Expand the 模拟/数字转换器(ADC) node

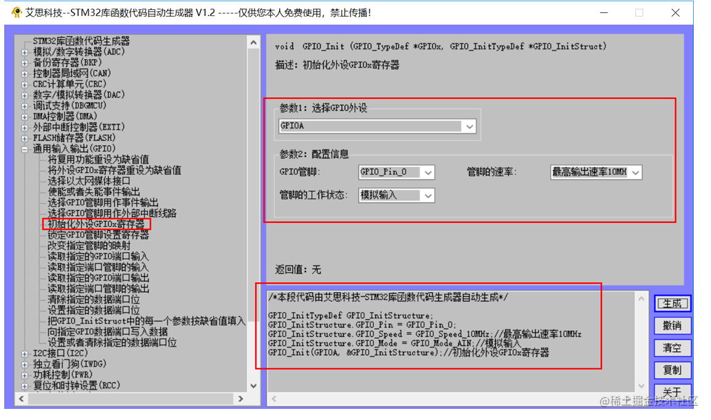(x=25, y=52)
